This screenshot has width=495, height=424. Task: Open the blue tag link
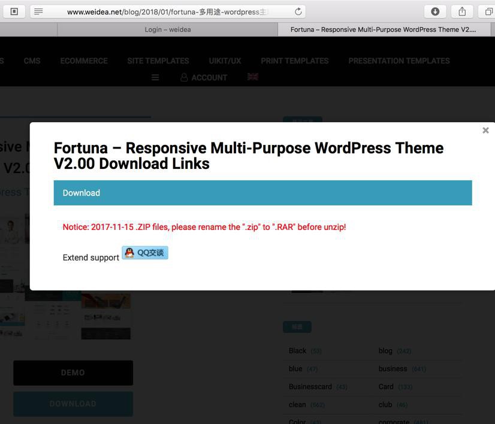tap(295, 369)
